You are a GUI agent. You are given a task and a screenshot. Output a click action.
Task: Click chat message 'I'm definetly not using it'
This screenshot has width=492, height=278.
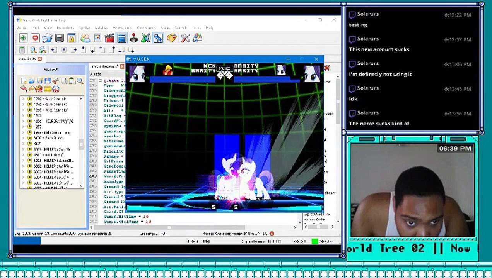[380, 74]
